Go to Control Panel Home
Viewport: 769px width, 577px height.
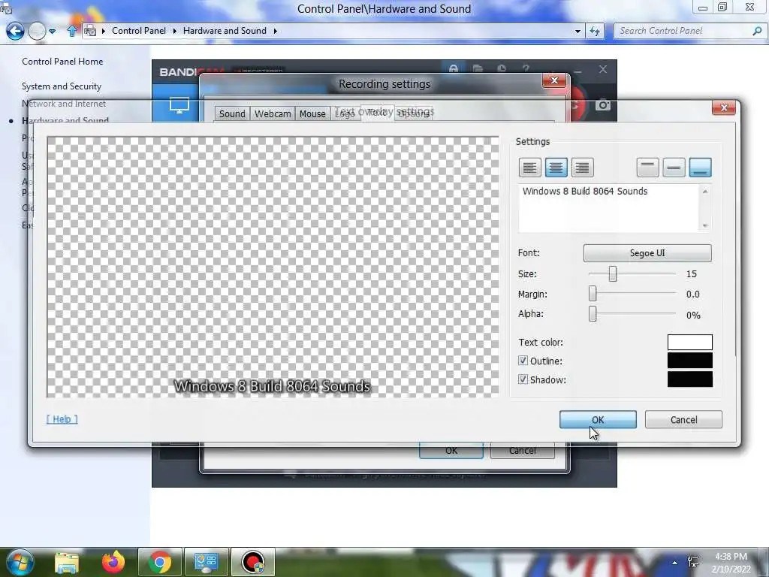[62, 62]
